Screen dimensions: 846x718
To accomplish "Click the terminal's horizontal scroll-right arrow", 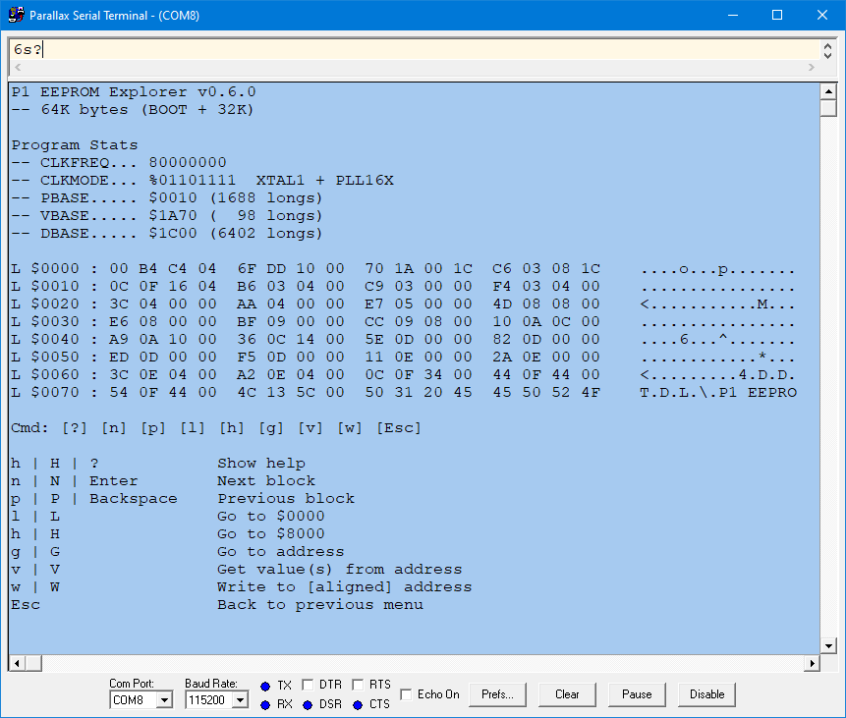I will (x=812, y=664).
